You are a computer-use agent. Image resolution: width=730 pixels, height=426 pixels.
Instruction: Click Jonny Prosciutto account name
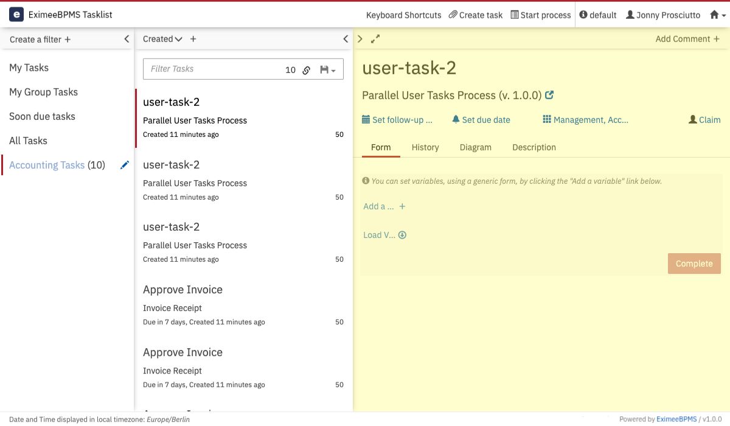point(668,15)
